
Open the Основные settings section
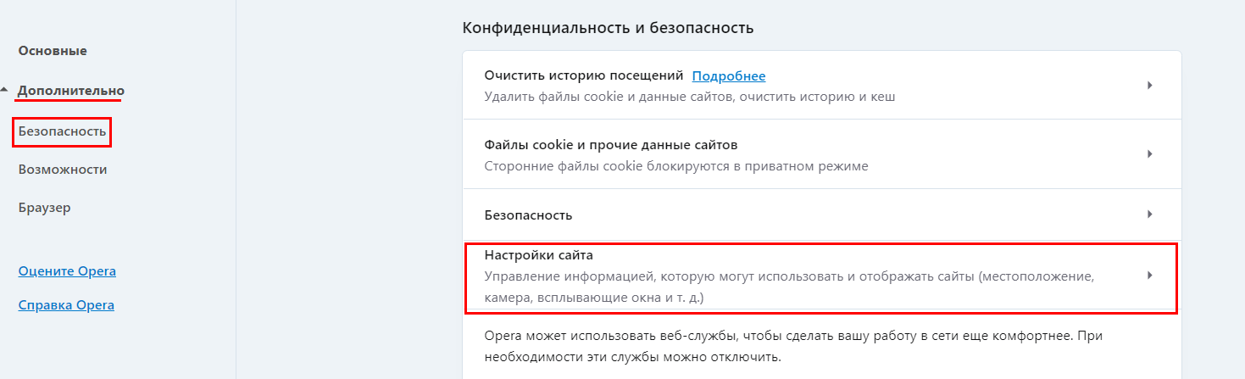coord(53,51)
